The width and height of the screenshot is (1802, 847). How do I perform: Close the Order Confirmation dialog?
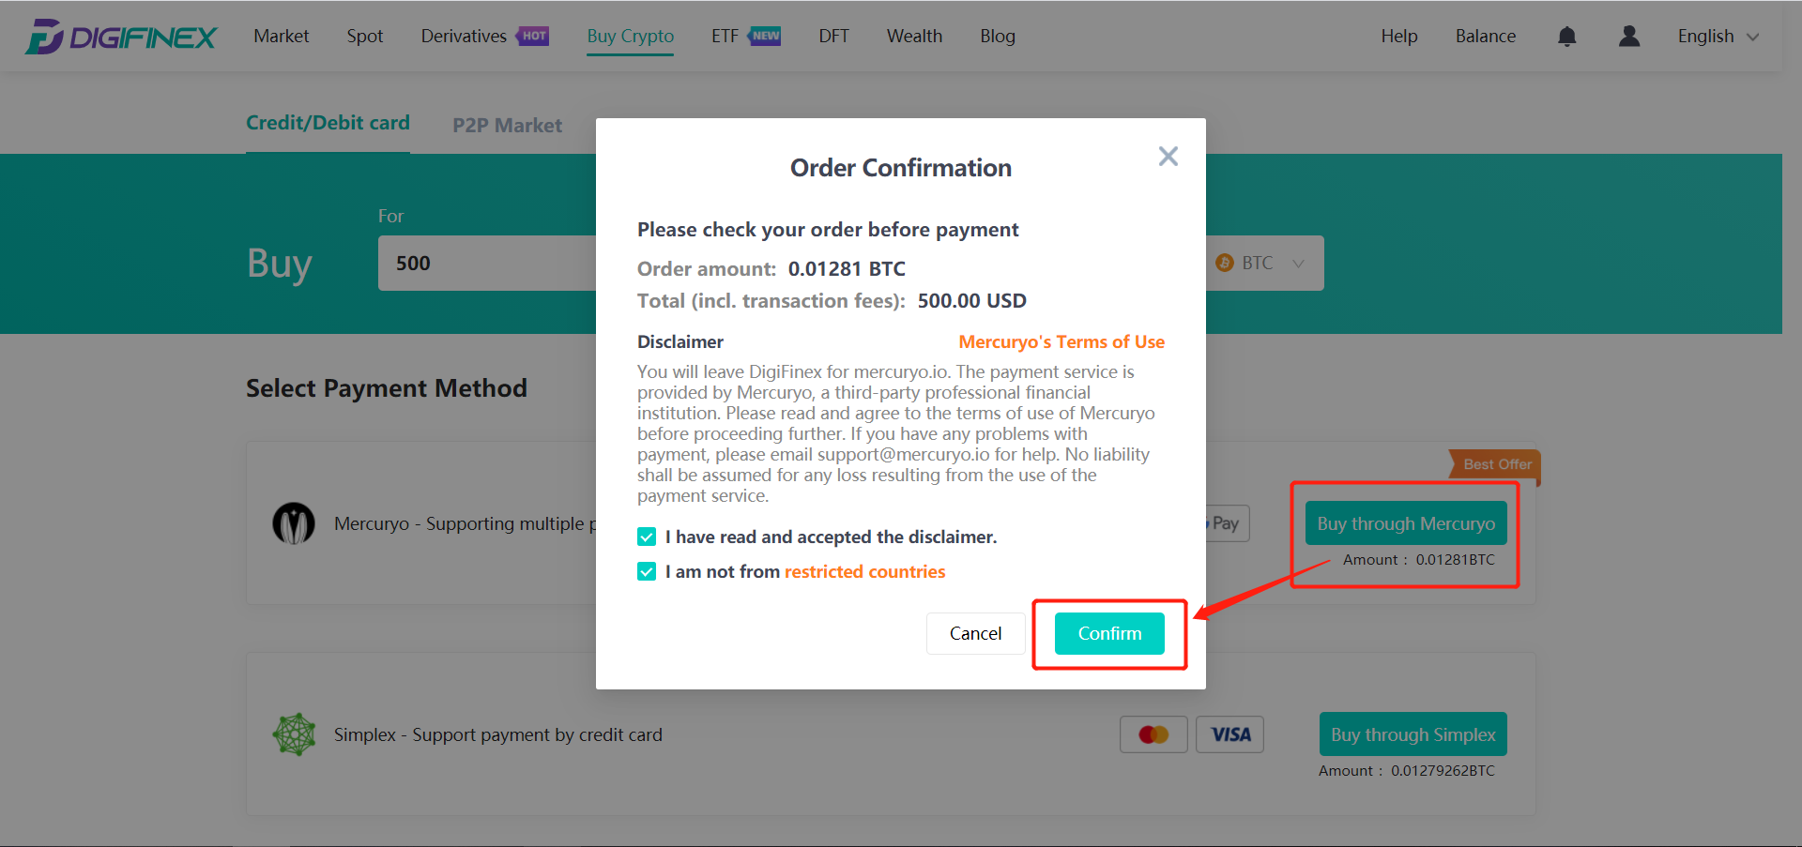[1168, 156]
